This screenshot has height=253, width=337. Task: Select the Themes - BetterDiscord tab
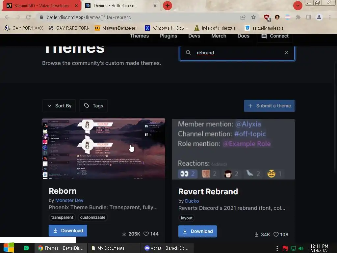click(x=120, y=6)
